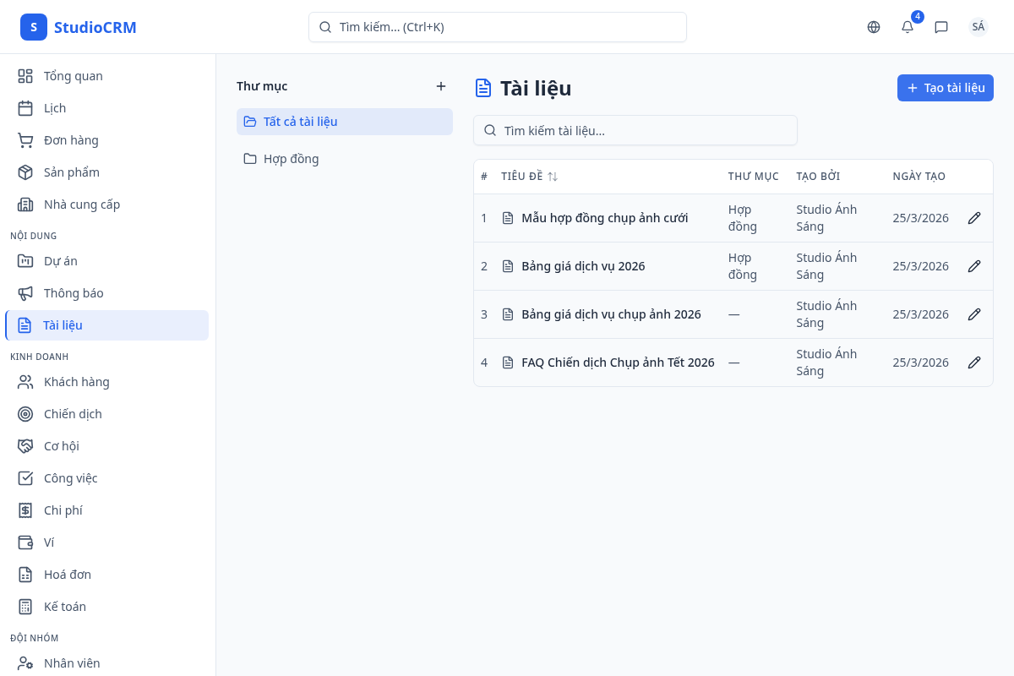
Task: Click 'Tạo tài liệu' button
Action: tap(945, 88)
